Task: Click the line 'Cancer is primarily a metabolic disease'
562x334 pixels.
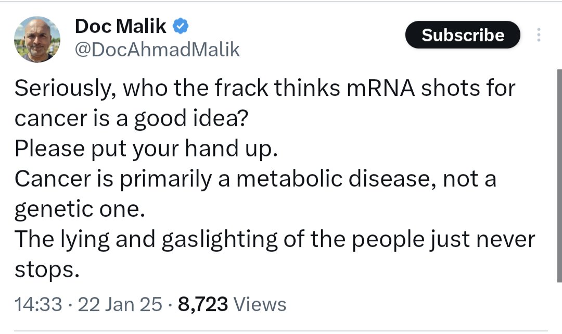Action: 255,179
